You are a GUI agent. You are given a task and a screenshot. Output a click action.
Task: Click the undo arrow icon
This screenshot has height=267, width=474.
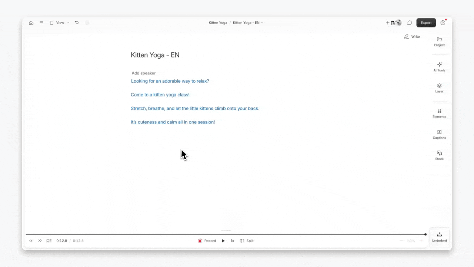pyautogui.click(x=77, y=23)
